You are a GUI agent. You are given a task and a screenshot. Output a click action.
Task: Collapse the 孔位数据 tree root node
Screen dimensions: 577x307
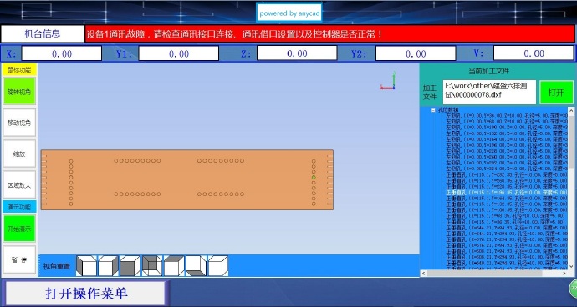coord(433,110)
